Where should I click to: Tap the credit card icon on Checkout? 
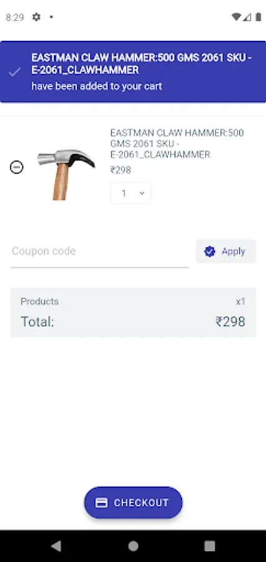[102, 503]
